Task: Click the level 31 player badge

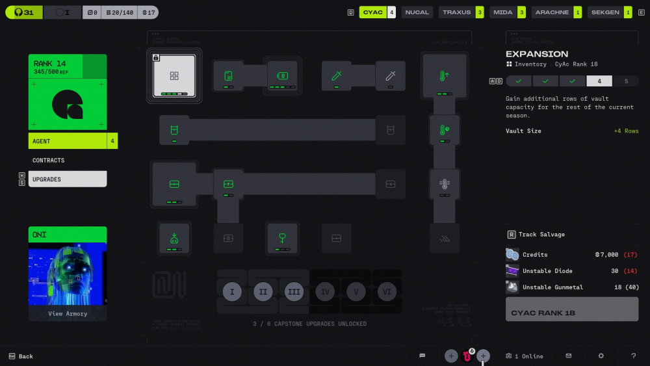Action: 24,12
